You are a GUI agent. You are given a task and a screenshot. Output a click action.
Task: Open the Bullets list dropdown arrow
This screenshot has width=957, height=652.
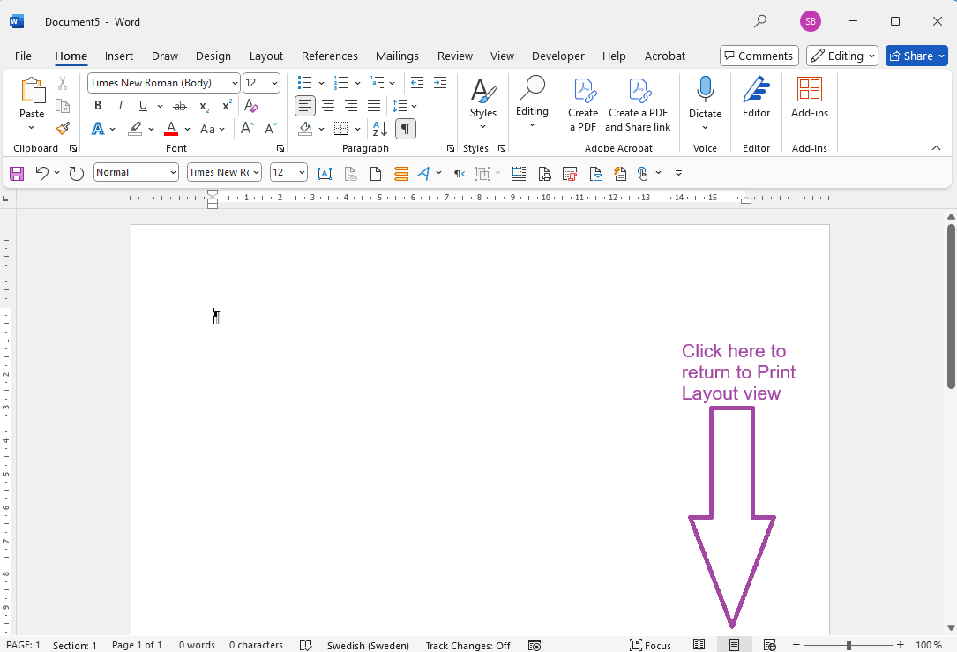coord(321,83)
